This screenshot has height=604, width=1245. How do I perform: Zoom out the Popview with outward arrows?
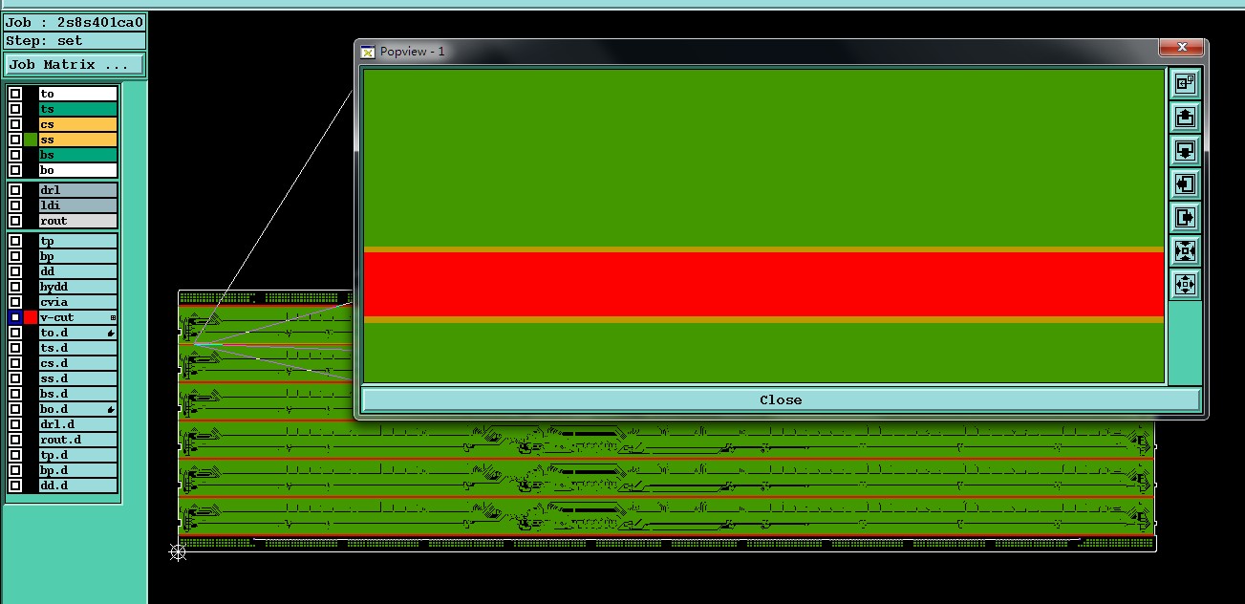click(x=1185, y=284)
